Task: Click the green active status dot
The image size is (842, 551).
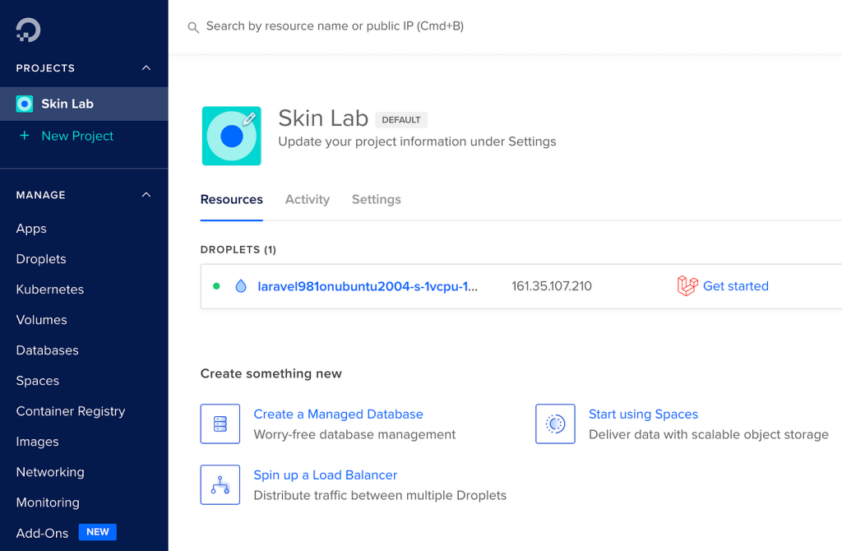Action: pos(216,286)
